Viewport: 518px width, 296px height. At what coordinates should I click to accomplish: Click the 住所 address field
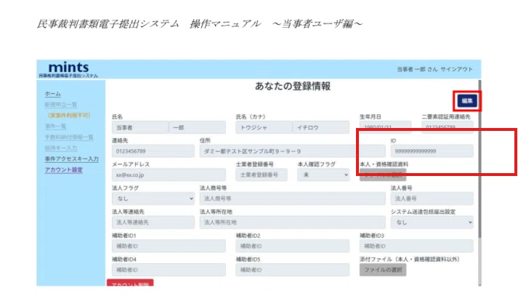click(x=292, y=151)
